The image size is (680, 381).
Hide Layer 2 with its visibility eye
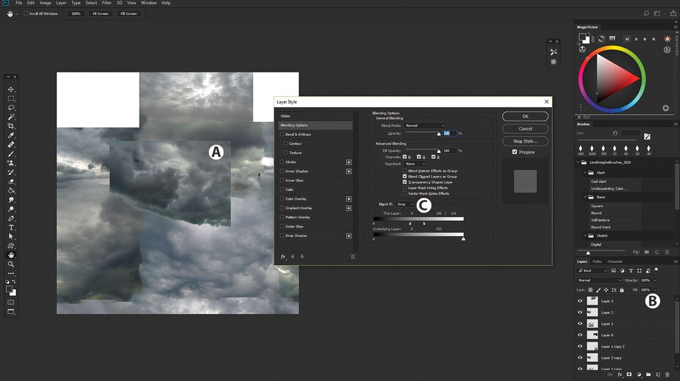[x=580, y=312]
